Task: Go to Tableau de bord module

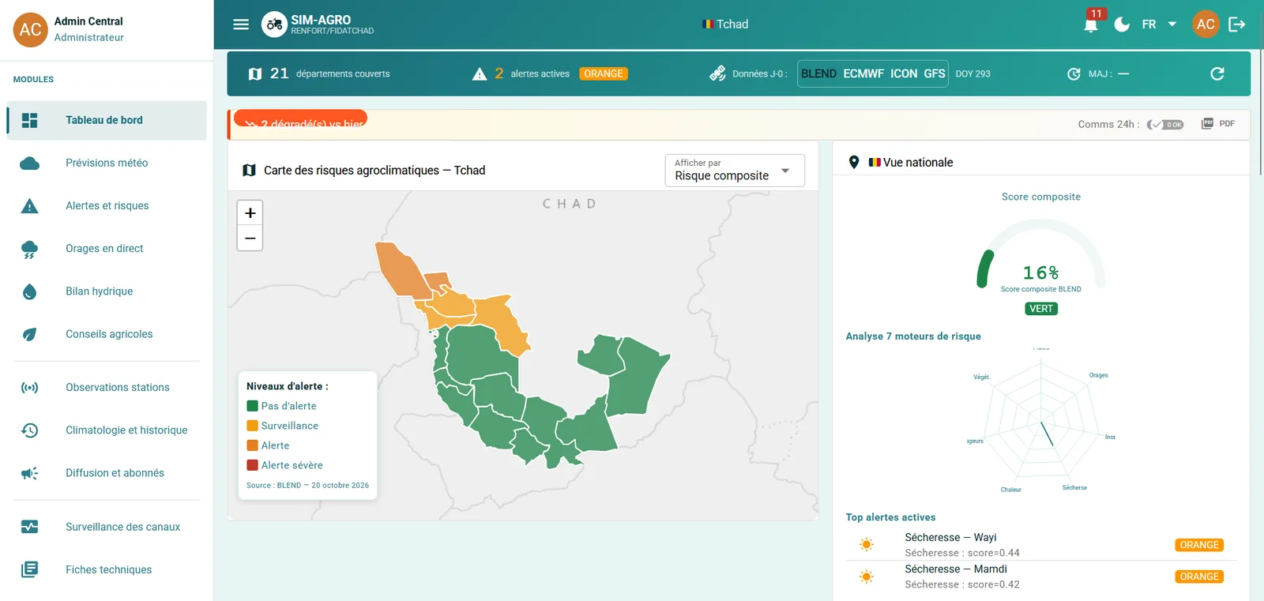Action: coord(107,120)
